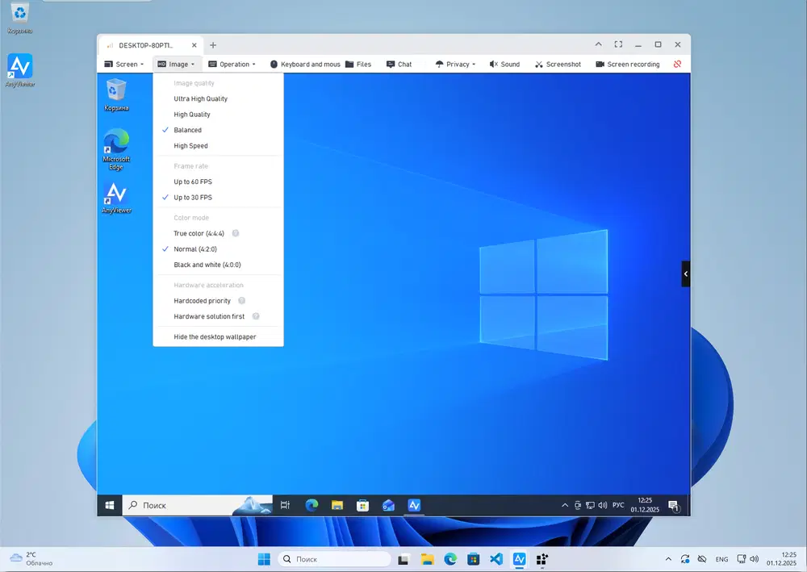Collapse the toolbar with up chevron
Viewport: 807px width, 572px height.
(599, 44)
